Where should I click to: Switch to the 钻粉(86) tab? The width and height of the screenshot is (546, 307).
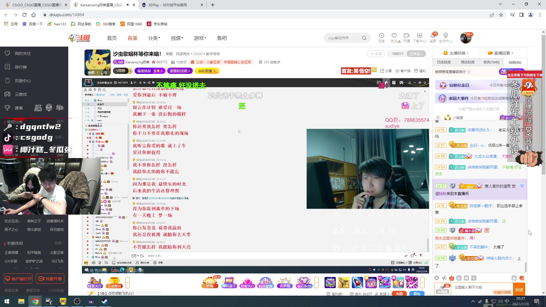[x=515, y=62]
